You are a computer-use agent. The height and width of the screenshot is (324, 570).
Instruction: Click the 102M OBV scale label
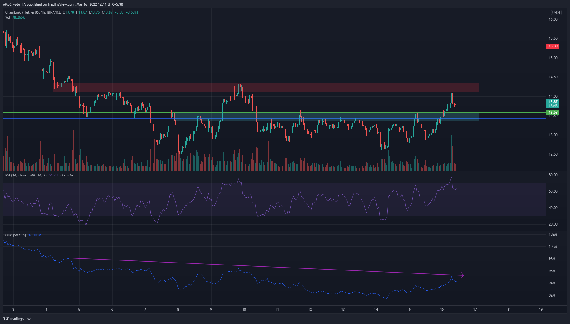click(553, 235)
